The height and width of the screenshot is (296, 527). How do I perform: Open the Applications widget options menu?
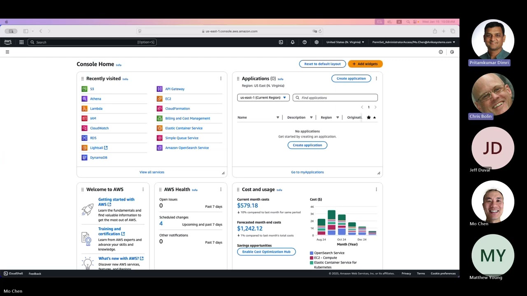click(376, 79)
